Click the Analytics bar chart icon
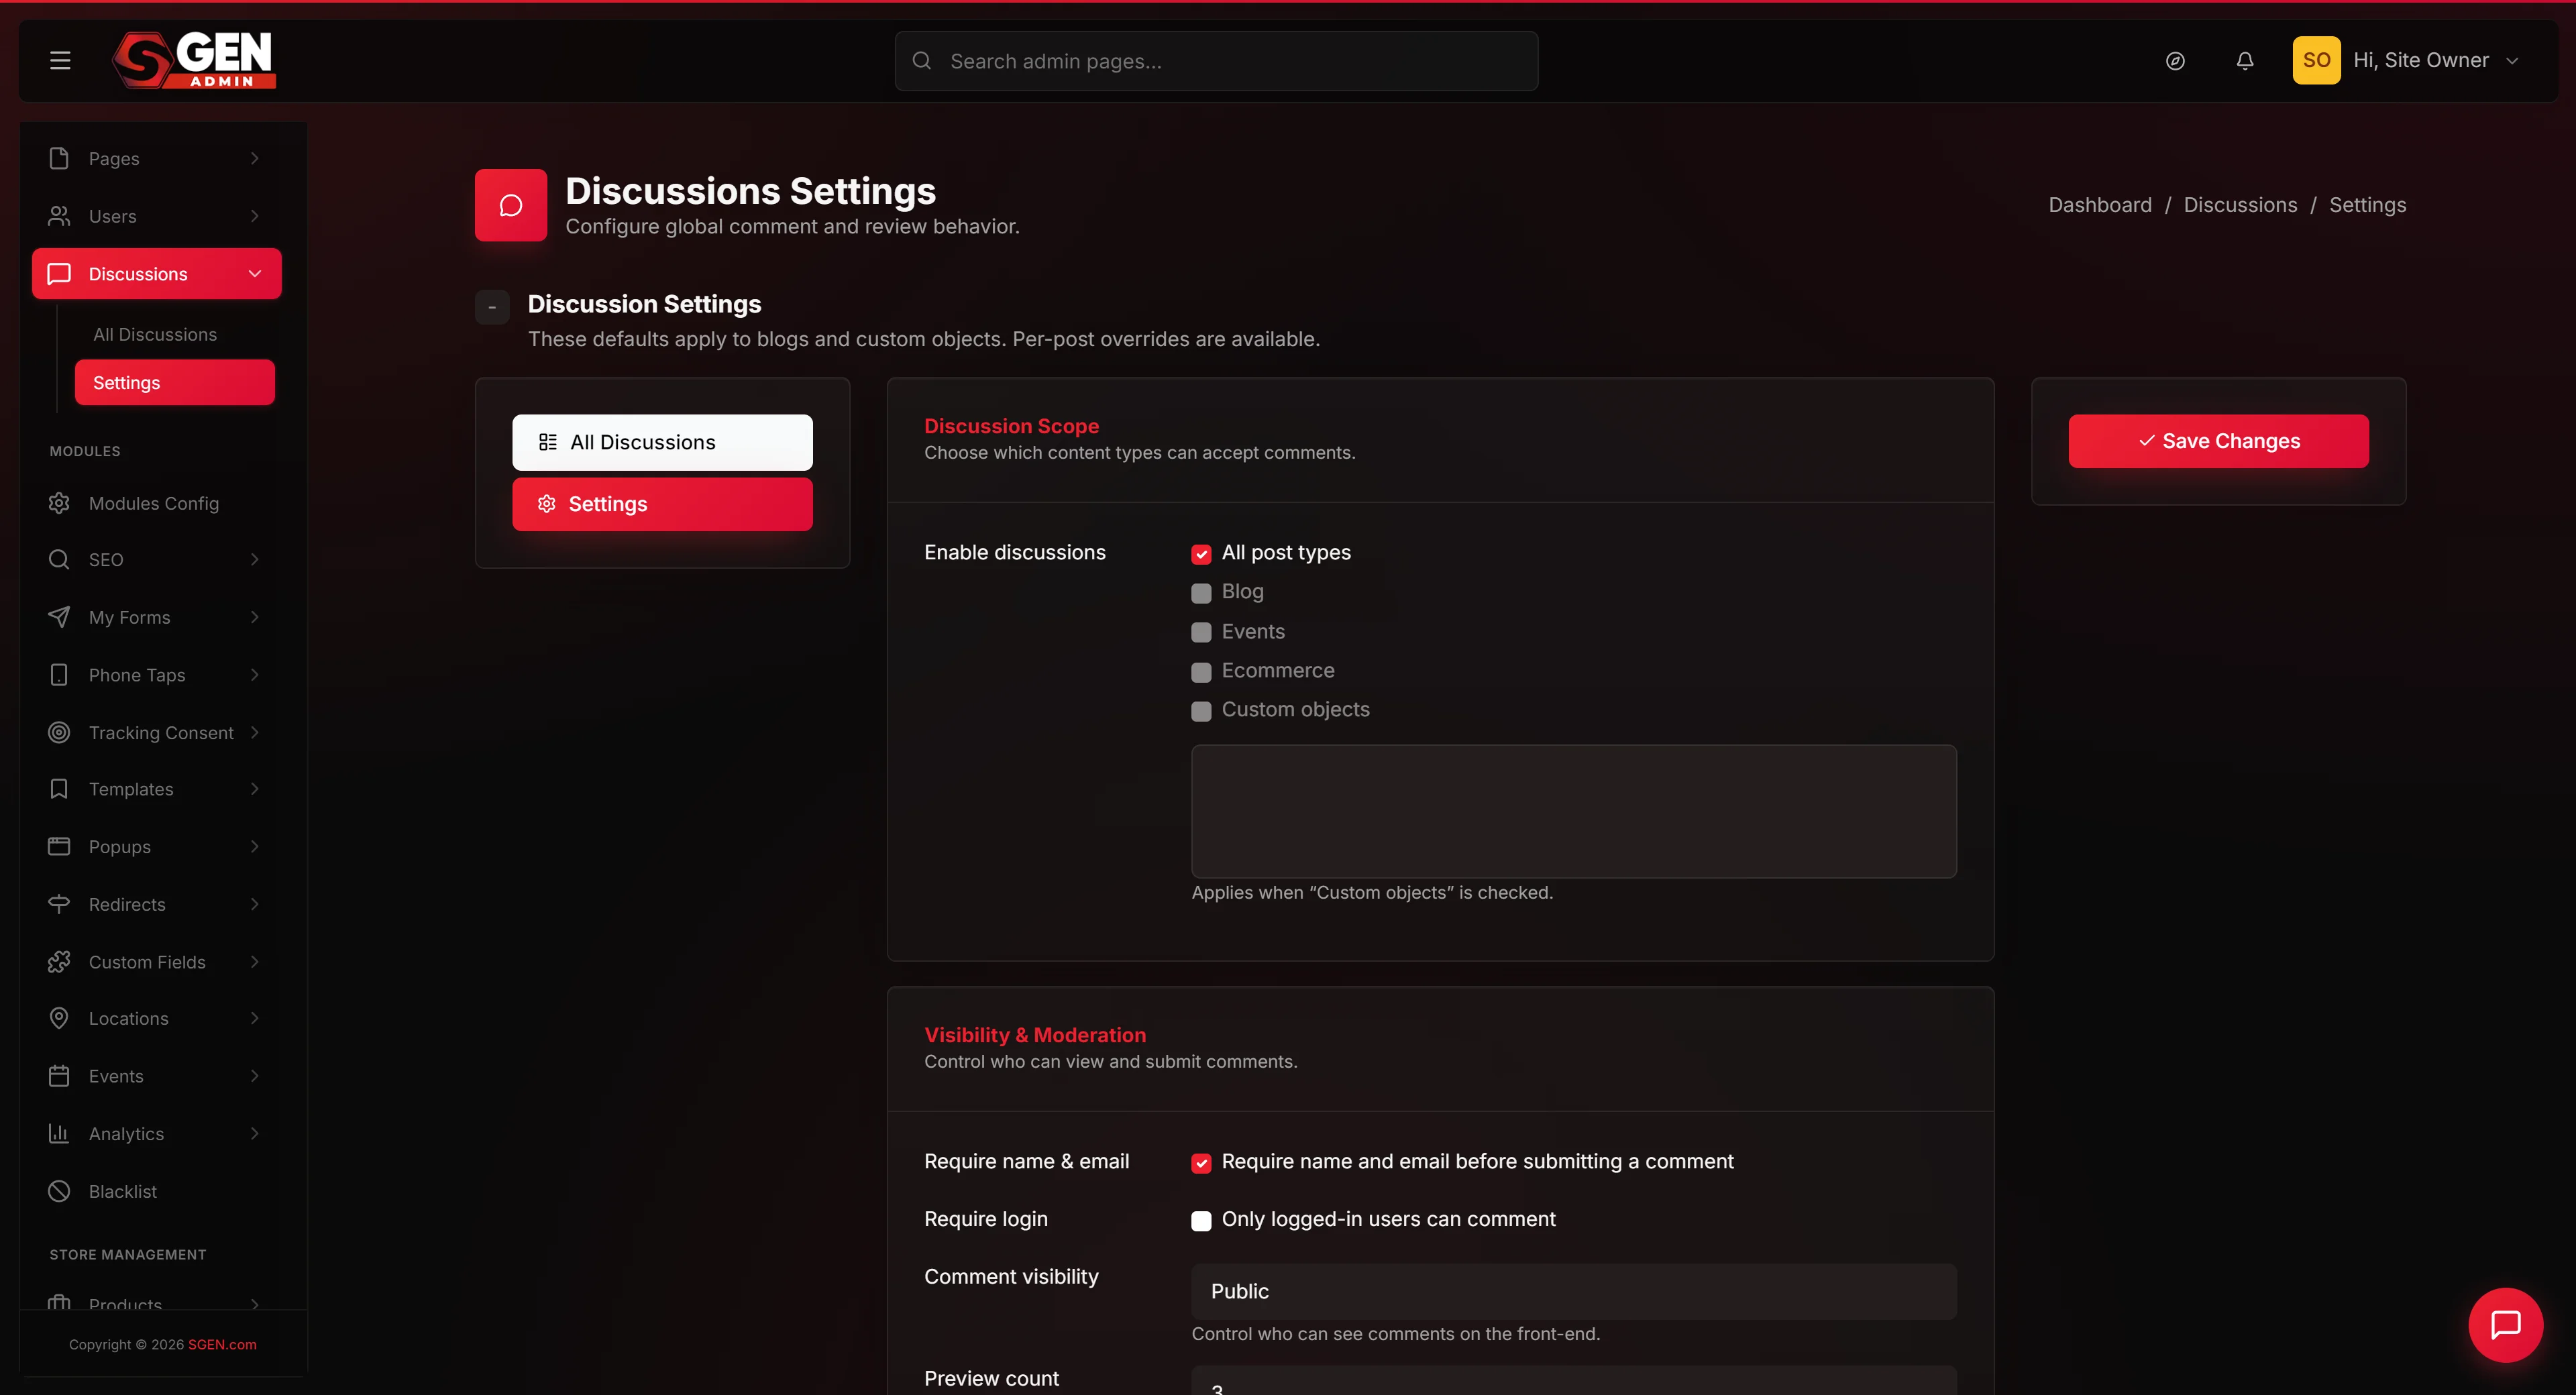This screenshot has height=1395, width=2576. (x=59, y=1133)
